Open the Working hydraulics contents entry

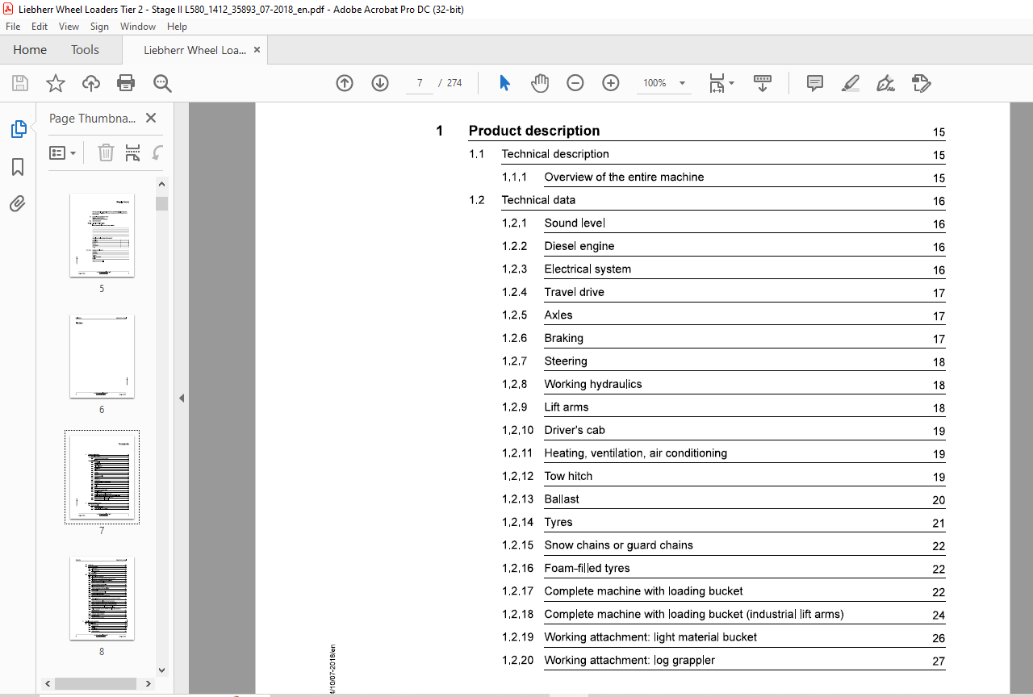pos(593,384)
